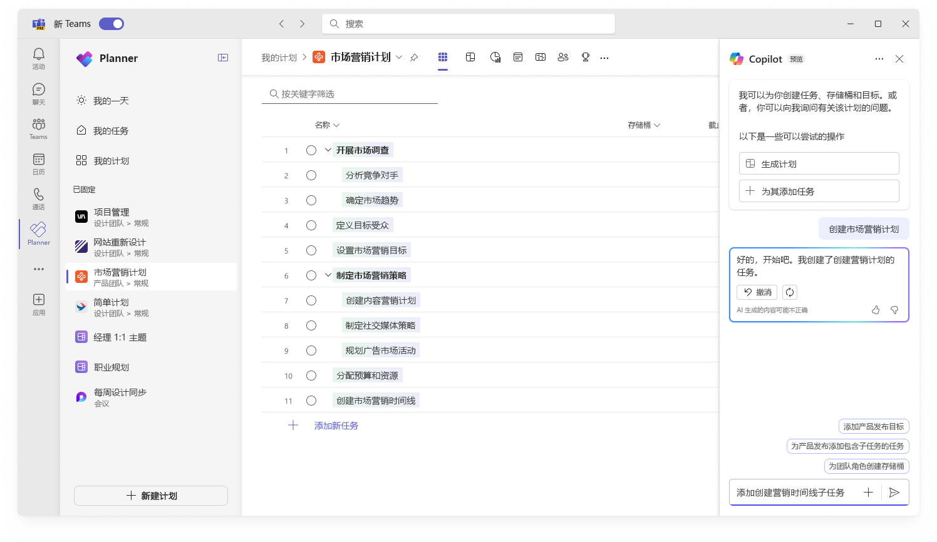The width and height of the screenshot is (937, 542).
Task: Open more plan options ellipsis
Action: coord(604,58)
